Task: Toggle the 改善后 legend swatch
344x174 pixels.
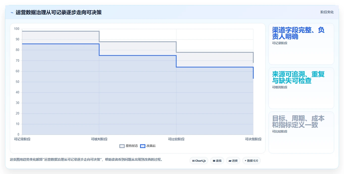Action: coord(143,146)
